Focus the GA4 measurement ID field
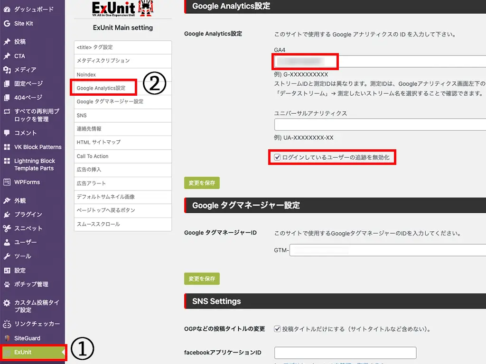The image size is (486, 364). coord(380,61)
